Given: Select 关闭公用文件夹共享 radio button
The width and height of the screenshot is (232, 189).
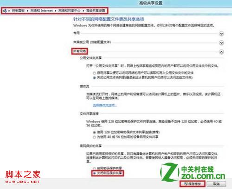Looking at the screenshot, I should (94, 77).
